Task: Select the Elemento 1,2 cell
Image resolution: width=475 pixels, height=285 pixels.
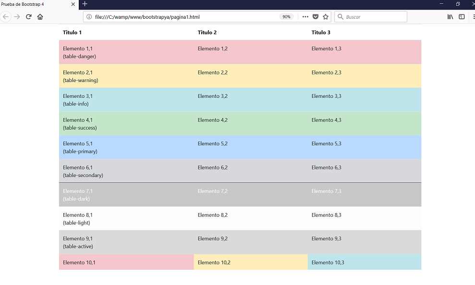Action: (x=251, y=52)
